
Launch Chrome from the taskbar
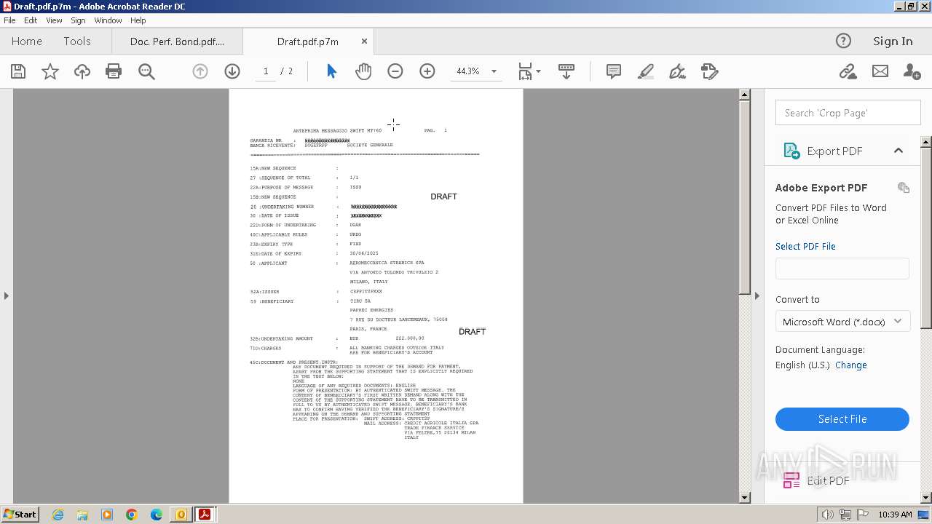click(132, 515)
